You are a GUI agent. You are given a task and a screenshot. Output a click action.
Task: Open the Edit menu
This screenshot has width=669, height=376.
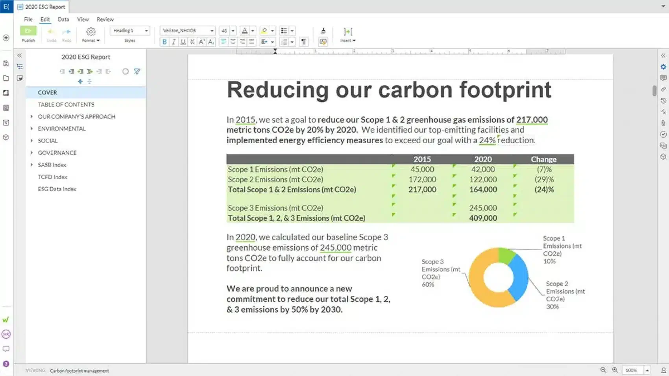click(x=45, y=19)
